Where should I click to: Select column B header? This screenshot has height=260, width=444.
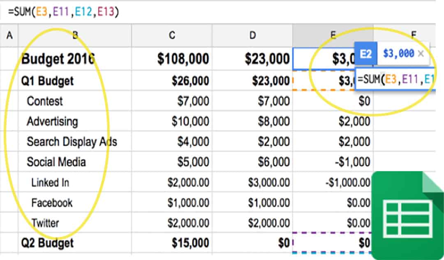(x=75, y=36)
